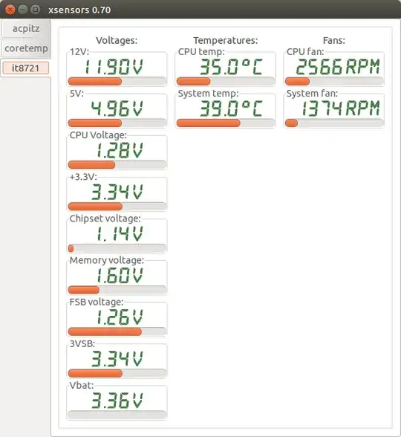The width and height of the screenshot is (401, 437).
Task: Click the Voltages: column heading
Action: (x=117, y=40)
